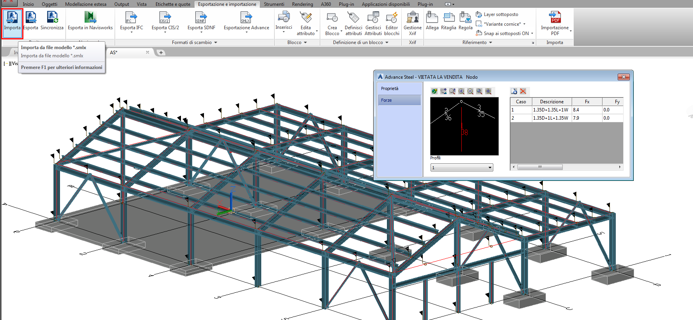Click the Inserisci block tool
693x320 pixels.
(x=284, y=22)
